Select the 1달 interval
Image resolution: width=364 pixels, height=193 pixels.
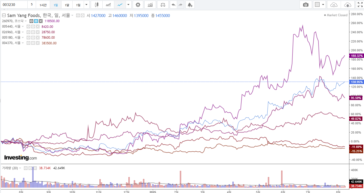67,5
